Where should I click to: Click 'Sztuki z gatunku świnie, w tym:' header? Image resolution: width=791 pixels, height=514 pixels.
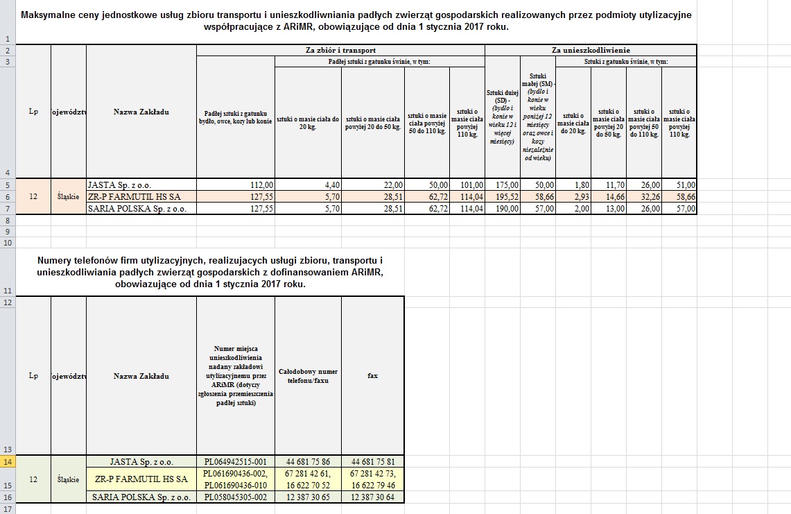tap(626, 62)
